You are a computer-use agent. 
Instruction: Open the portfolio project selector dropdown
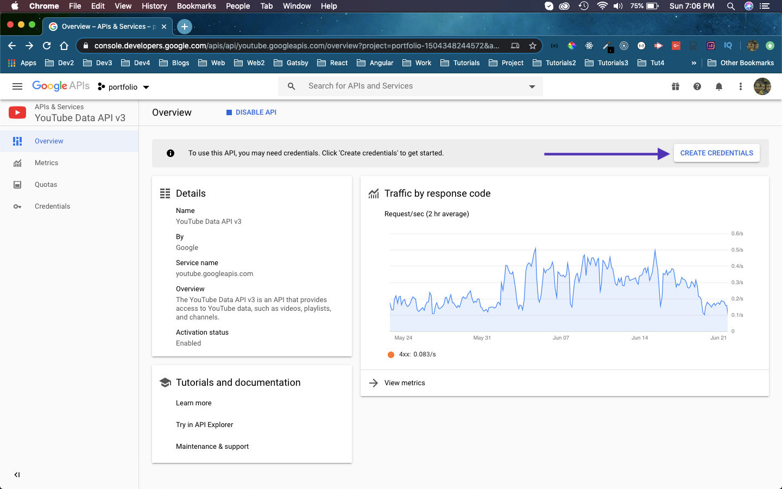coord(123,87)
